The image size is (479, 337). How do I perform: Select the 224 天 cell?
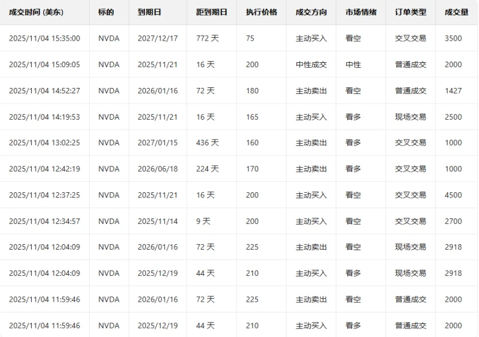coord(207,169)
